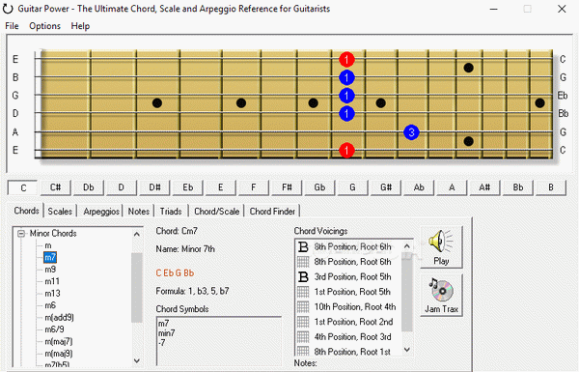Screen dimensions: 579x372
Task: Click the red root dot on the high E string
Action: tap(346, 59)
